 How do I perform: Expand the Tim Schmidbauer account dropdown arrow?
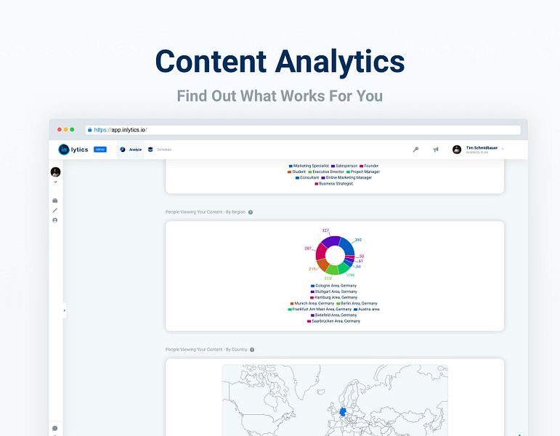(x=503, y=149)
